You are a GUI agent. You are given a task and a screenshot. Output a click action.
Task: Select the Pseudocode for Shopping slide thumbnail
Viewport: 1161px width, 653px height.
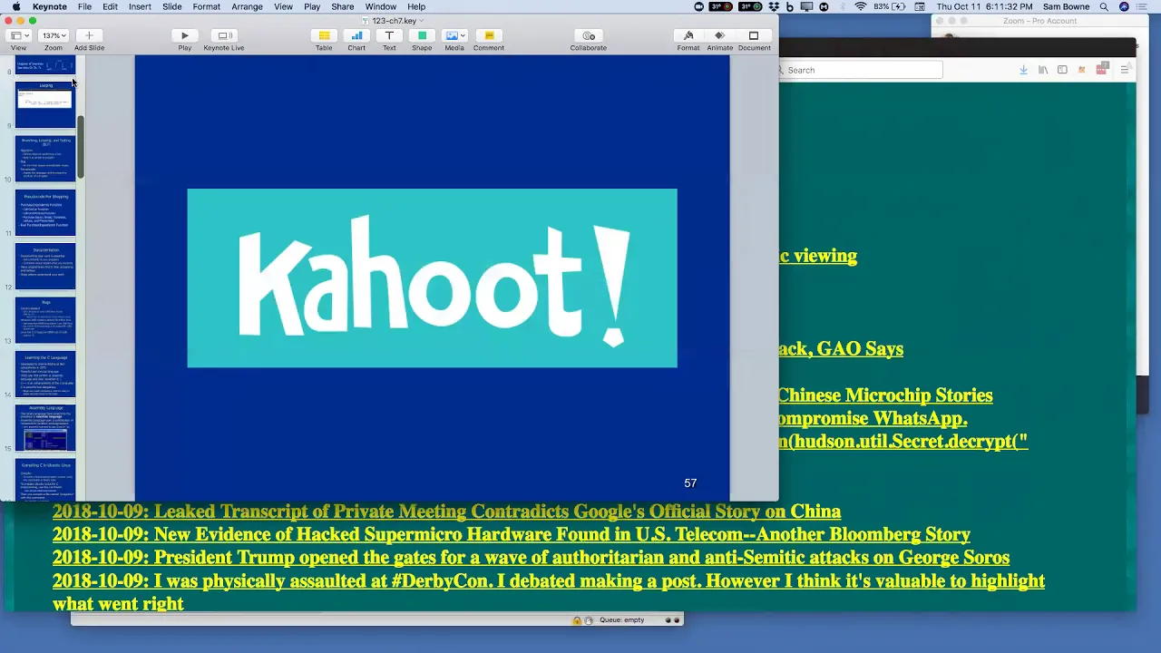pyautogui.click(x=45, y=212)
